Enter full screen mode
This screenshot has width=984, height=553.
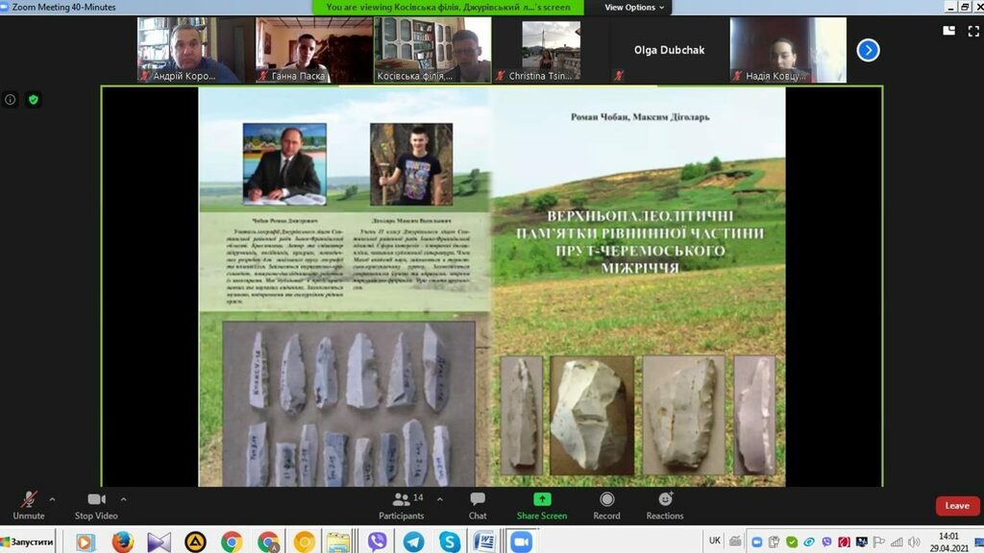(972, 31)
